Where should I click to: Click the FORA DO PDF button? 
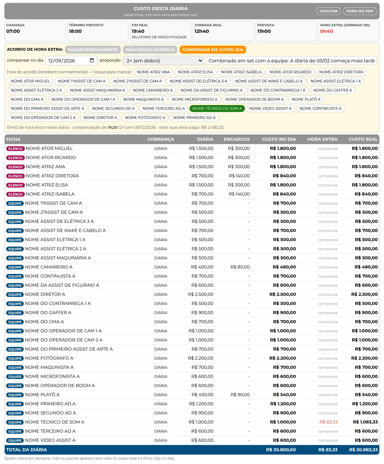[360, 11]
